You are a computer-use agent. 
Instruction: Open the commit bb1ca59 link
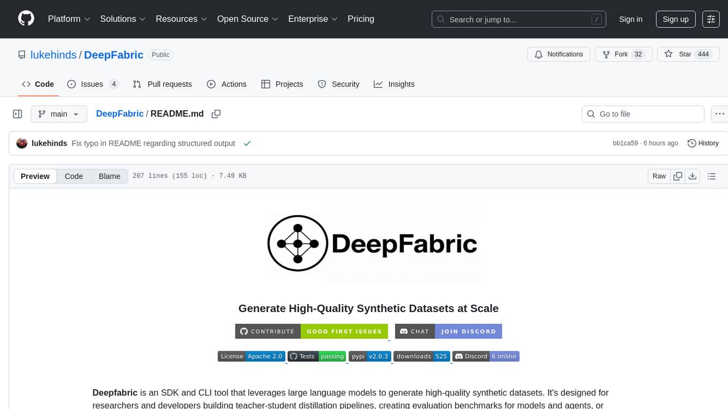[x=625, y=143]
